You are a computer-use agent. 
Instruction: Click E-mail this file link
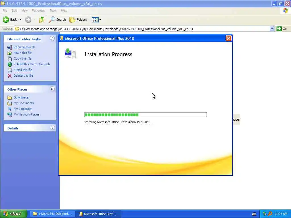click(23, 70)
